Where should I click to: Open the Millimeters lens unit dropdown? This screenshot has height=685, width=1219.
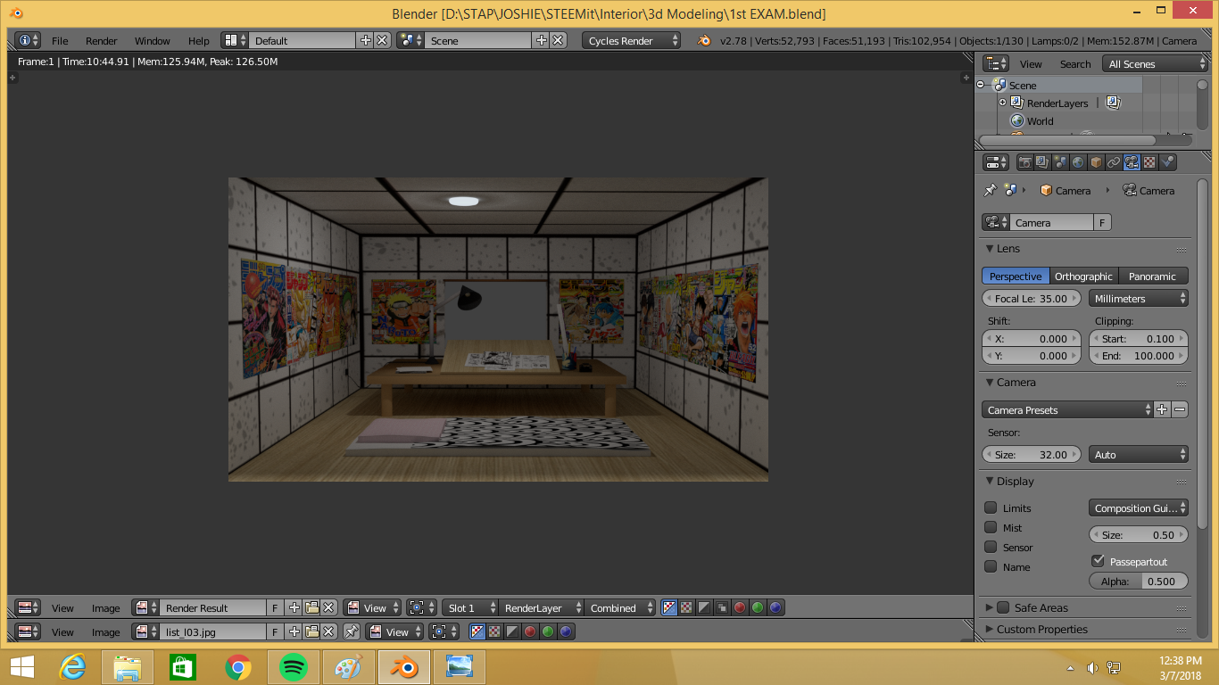1139,298
